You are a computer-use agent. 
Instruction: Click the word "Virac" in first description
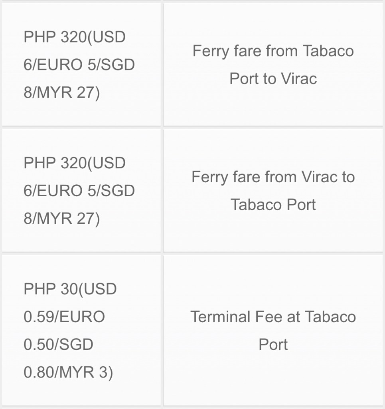coord(298,78)
